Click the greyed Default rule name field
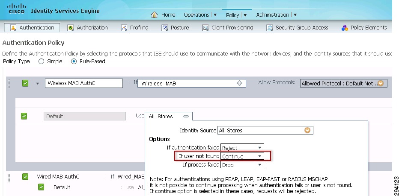 [x=85, y=116]
